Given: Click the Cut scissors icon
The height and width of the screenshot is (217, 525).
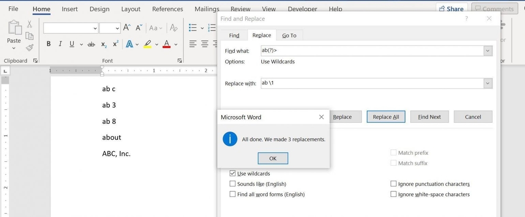Looking at the screenshot, I should [29, 24].
